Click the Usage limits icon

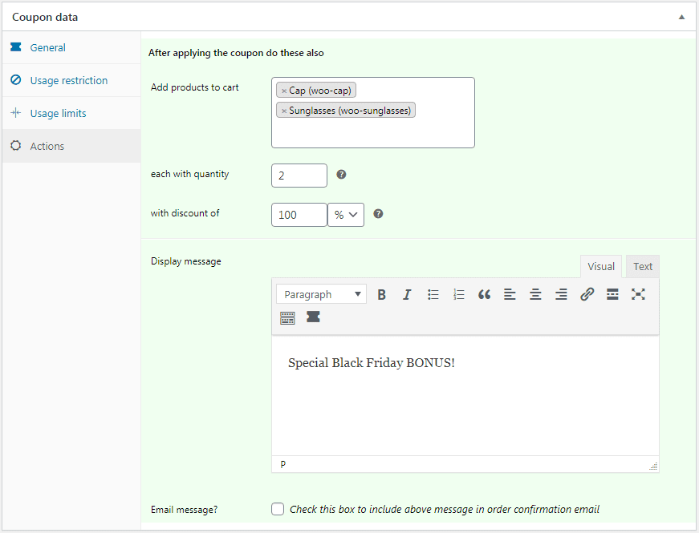[x=15, y=113]
